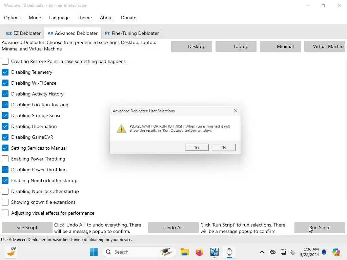Open the Options menu
This screenshot has height=260, width=347.
click(13, 18)
